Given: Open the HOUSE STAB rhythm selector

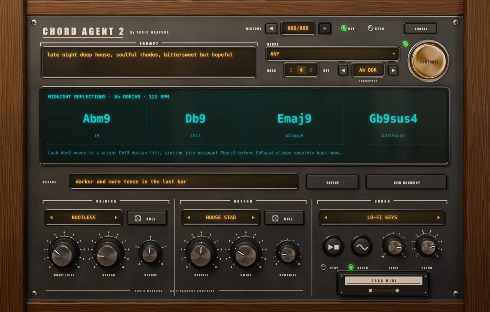Looking at the screenshot, I should pos(221,217).
